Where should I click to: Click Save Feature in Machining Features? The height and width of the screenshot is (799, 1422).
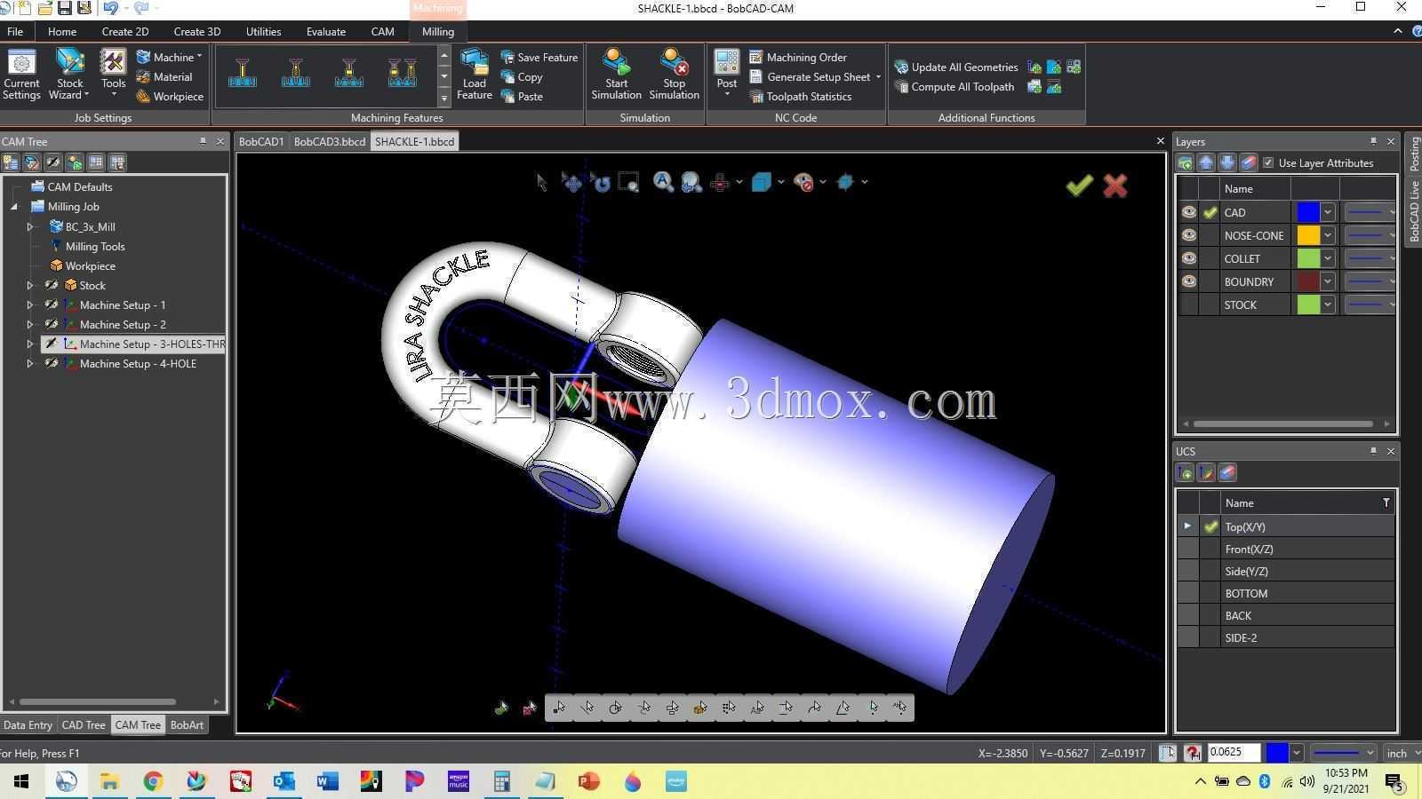pyautogui.click(x=539, y=58)
